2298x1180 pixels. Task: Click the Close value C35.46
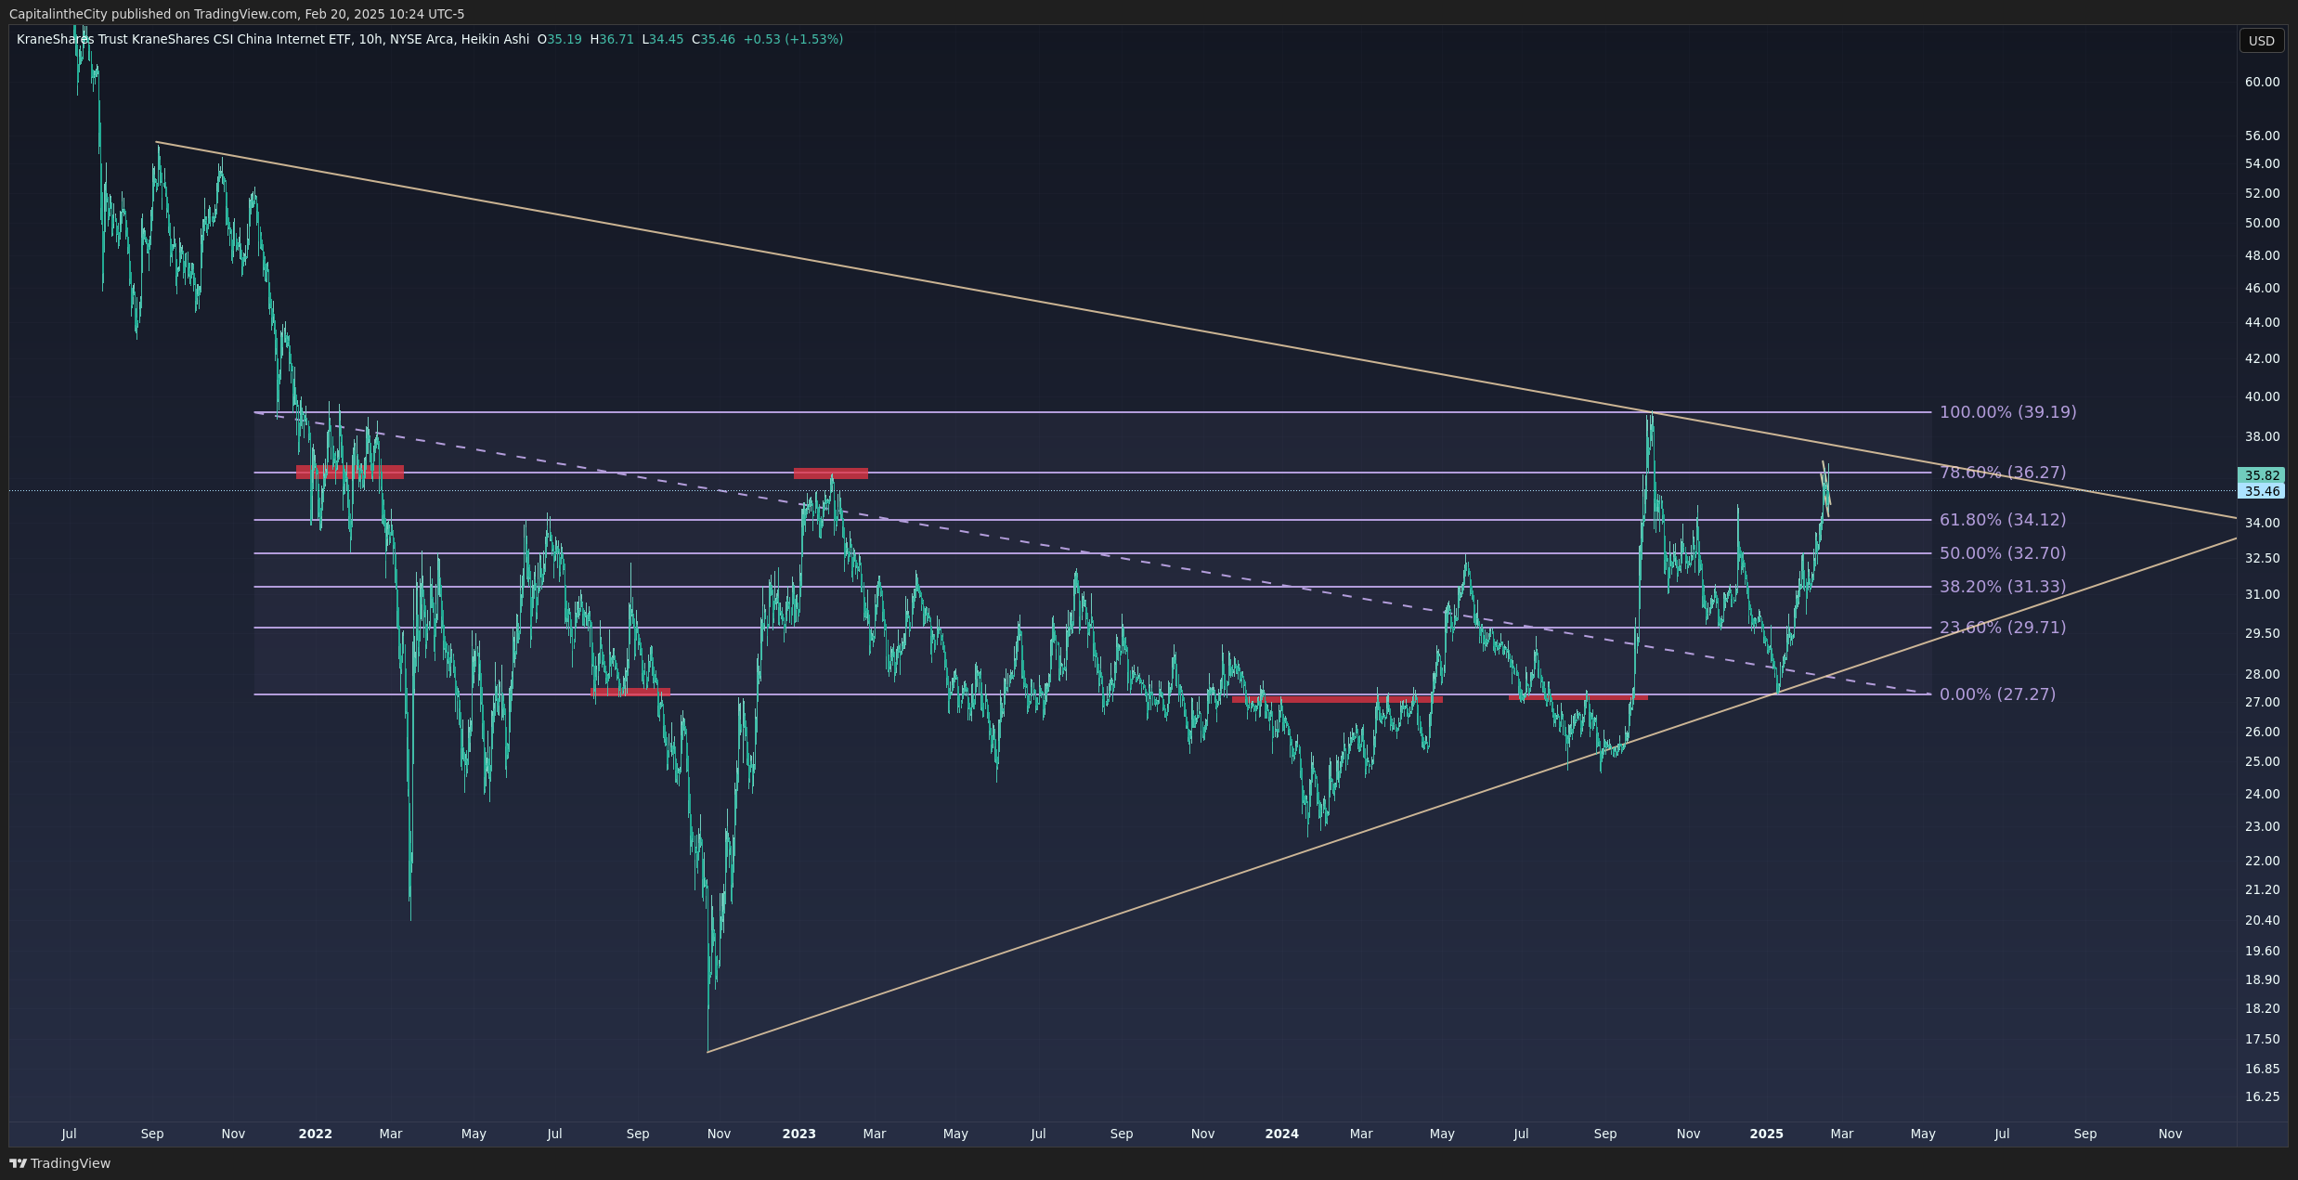tap(713, 39)
